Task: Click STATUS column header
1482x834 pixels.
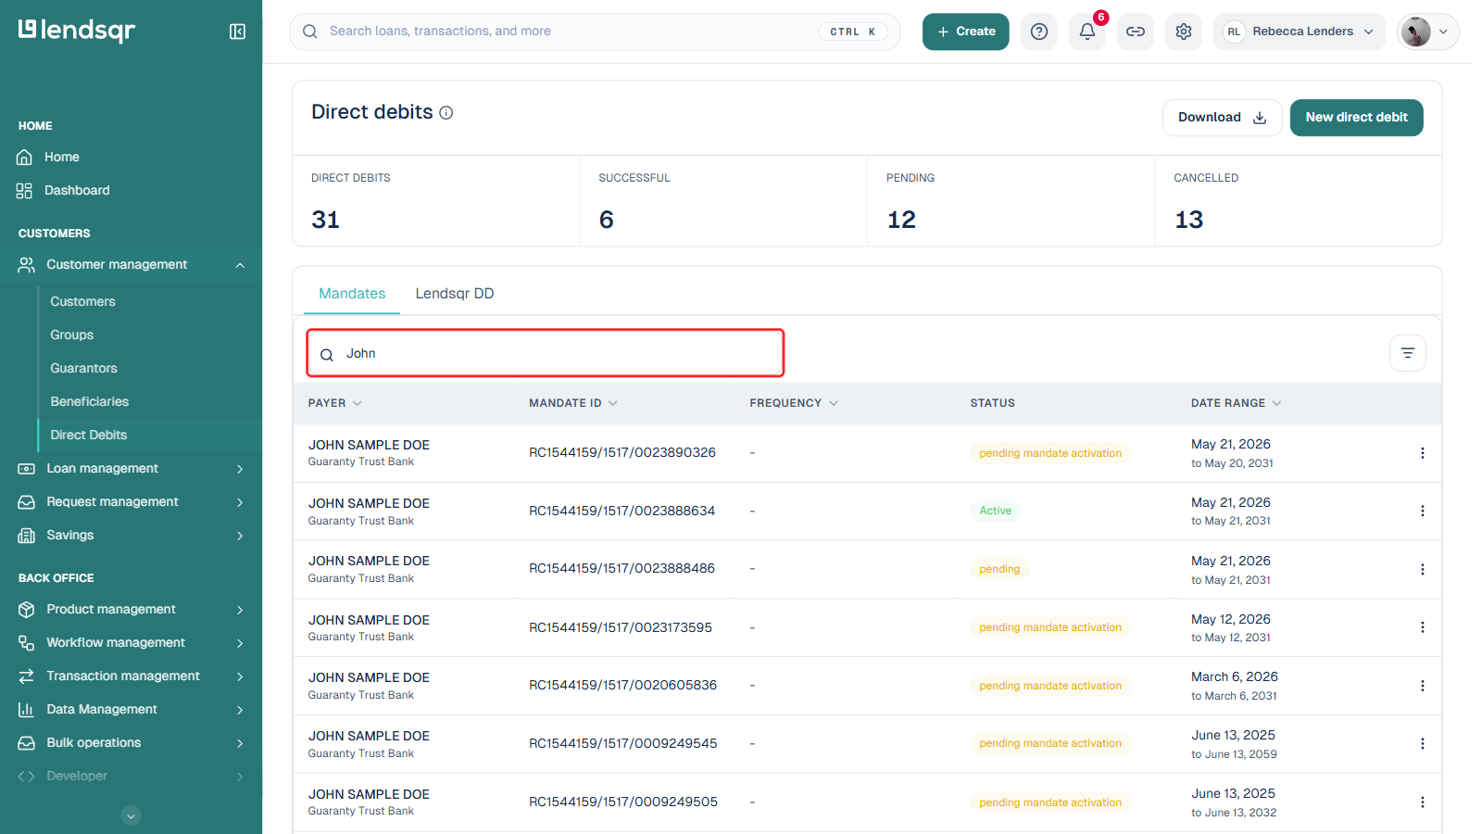Action: coord(992,403)
